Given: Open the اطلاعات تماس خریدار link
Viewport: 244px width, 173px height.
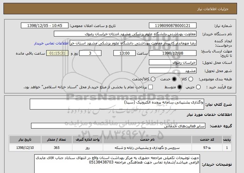Looking at the screenshot, I should coord(51,43).
